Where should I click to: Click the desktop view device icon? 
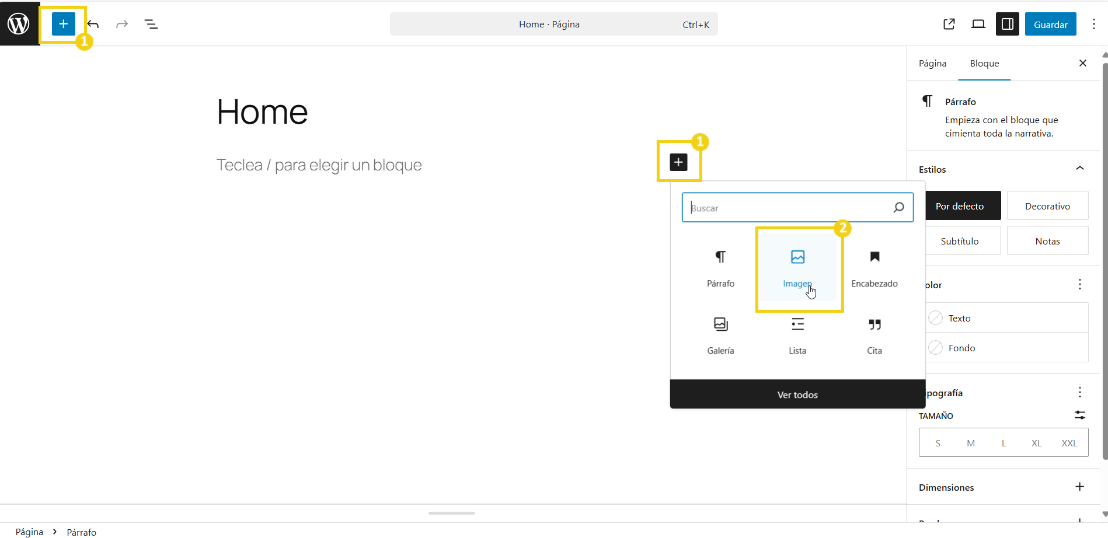(978, 24)
